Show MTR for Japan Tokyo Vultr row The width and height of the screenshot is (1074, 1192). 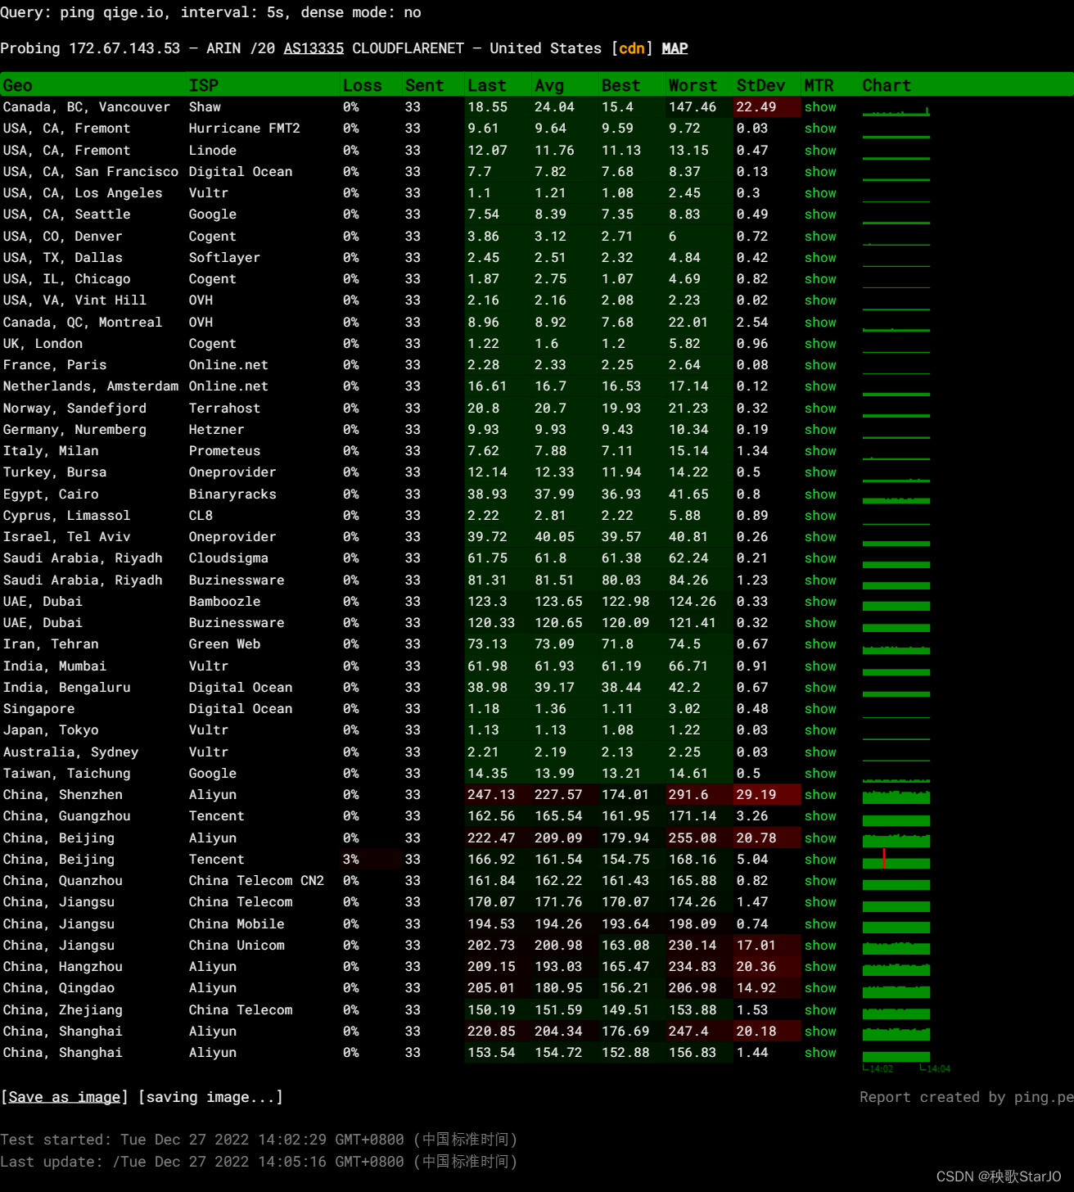[820, 730]
